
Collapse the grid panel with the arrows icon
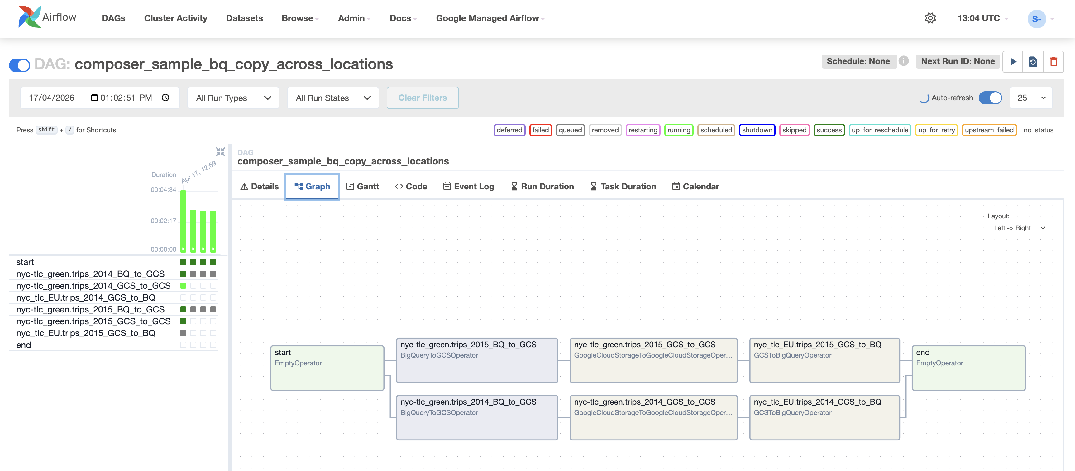coord(220,152)
